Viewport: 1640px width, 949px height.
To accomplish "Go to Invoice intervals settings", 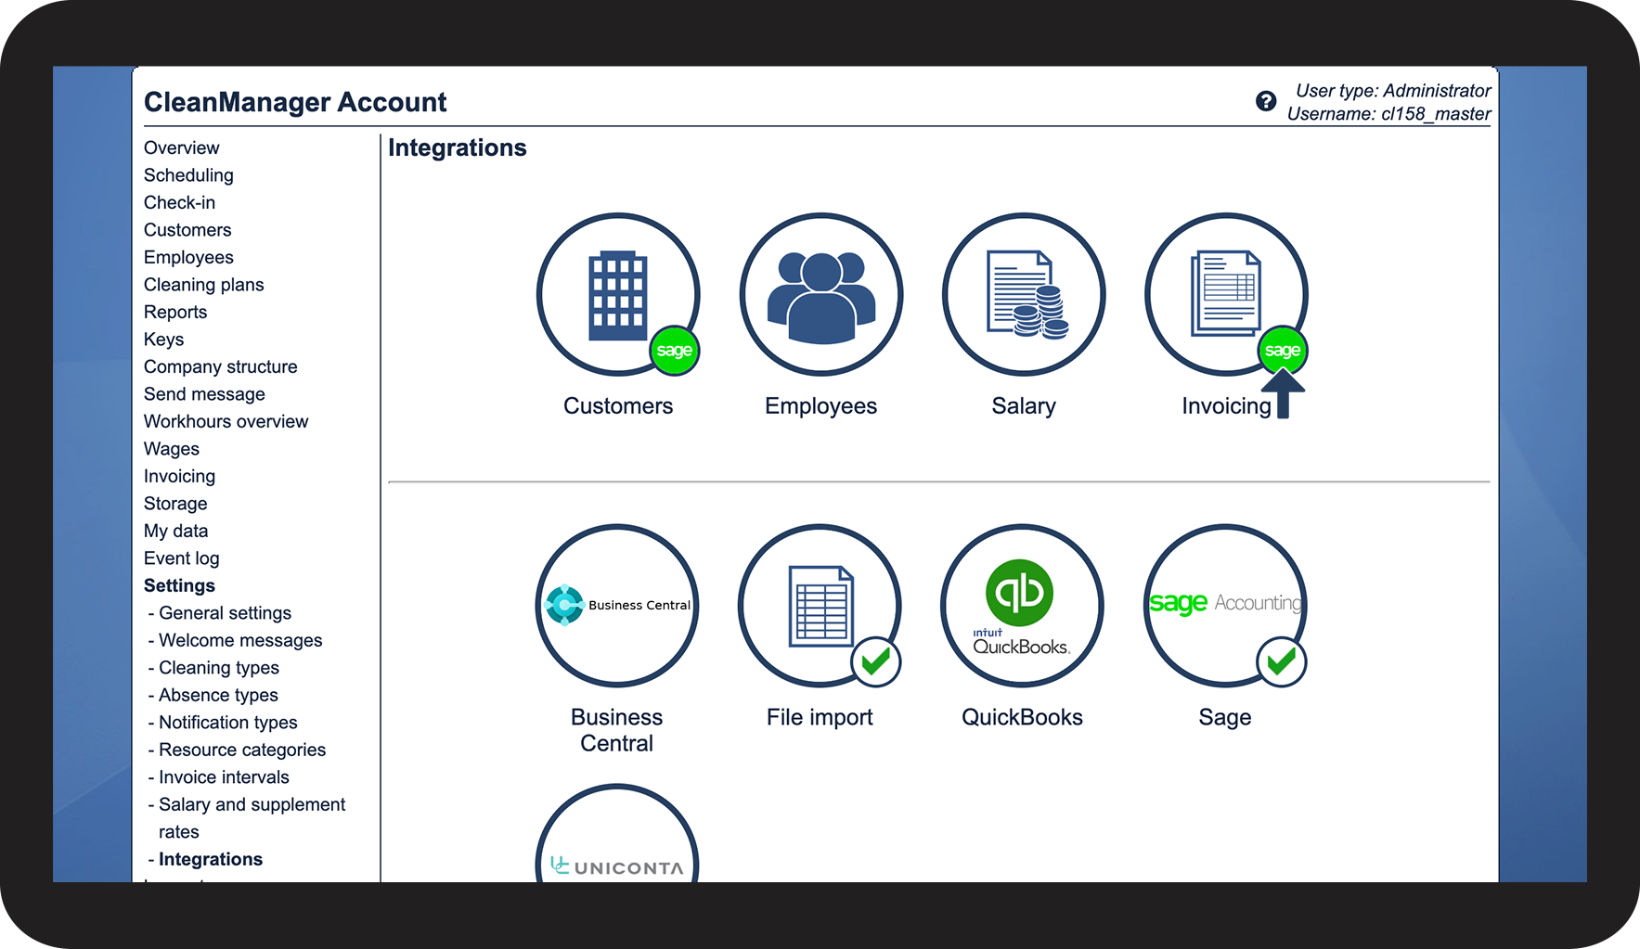I will 224,777.
